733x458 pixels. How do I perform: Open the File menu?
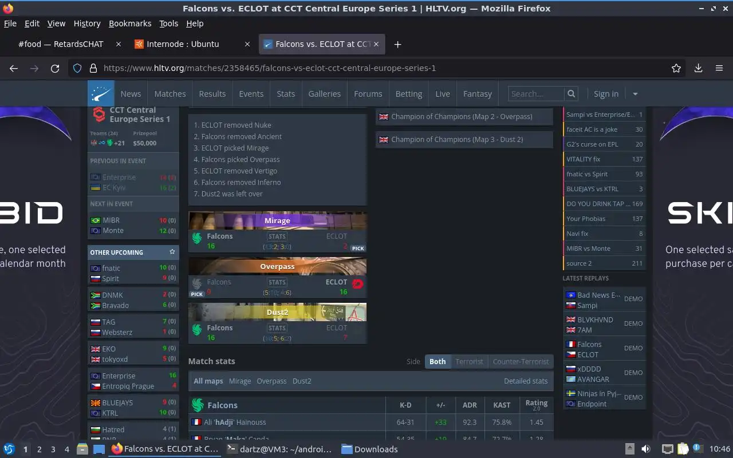(10, 23)
